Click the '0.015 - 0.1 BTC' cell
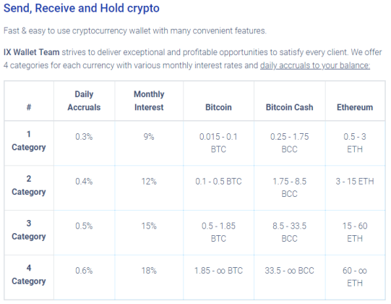Viewport: 391px width, 304px height. 218,143
